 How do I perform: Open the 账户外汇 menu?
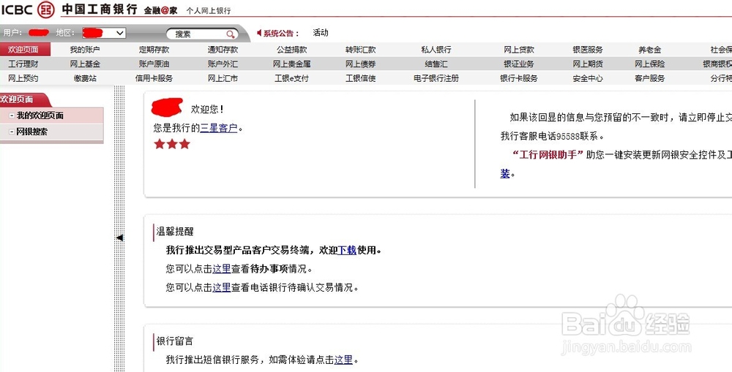click(x=223, y=64)
